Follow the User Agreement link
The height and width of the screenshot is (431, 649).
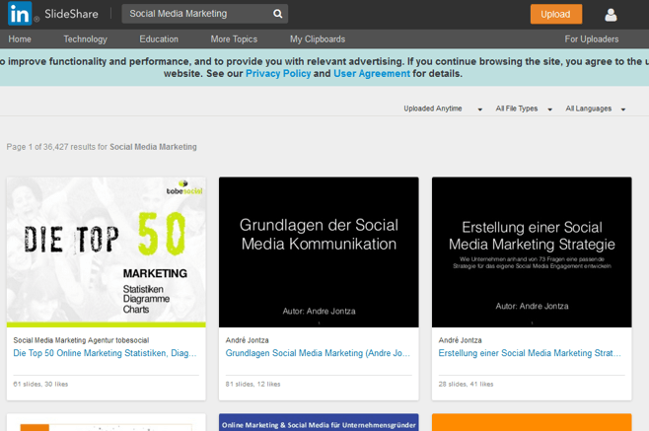click(x=372, y=73)
